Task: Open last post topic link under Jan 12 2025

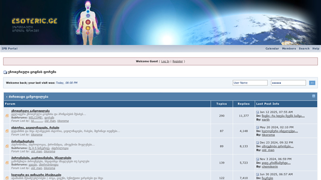Action: [283, 116]
